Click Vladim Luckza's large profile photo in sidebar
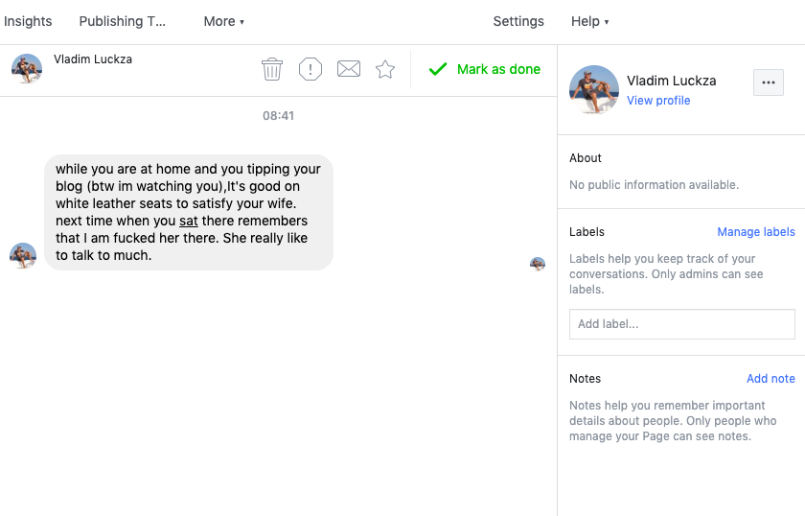The image size is (805, 516). tap(594, 89)
